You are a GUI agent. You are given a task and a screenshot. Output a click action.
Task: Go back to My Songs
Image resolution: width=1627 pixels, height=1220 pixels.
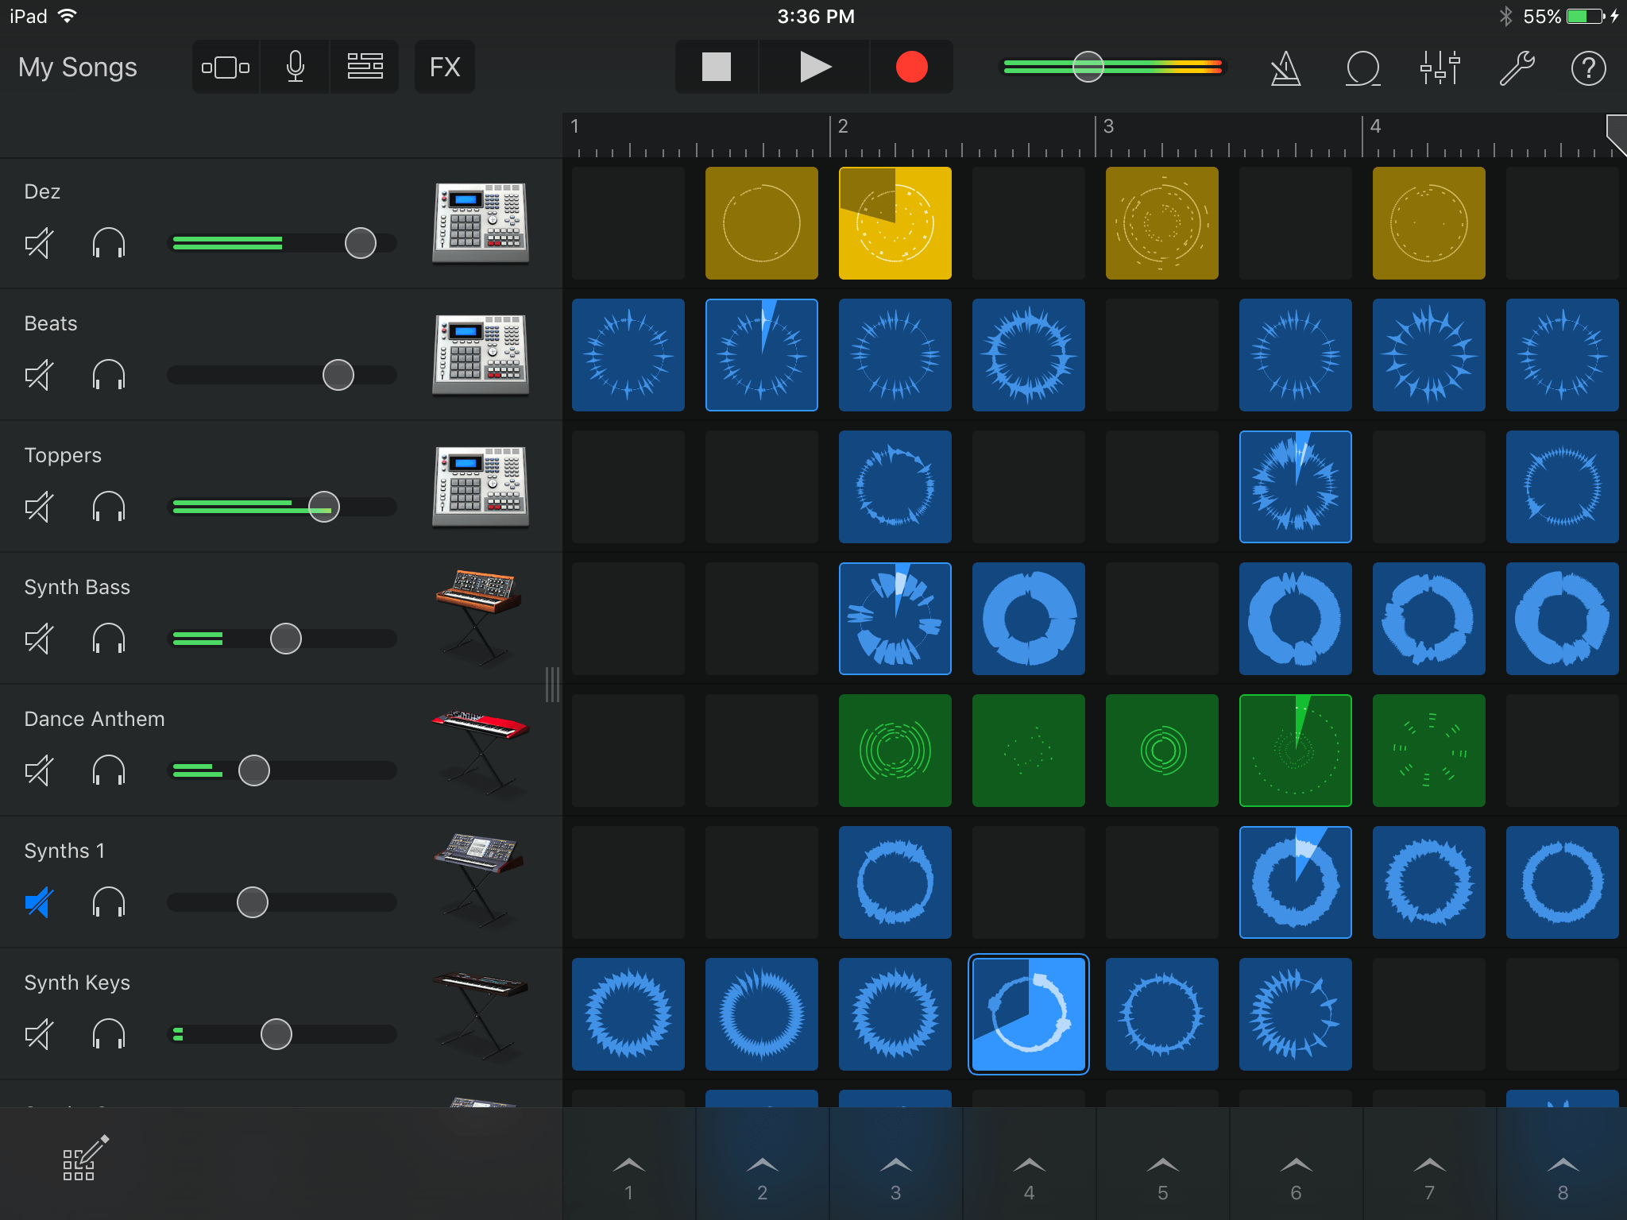tap(77, 68)
